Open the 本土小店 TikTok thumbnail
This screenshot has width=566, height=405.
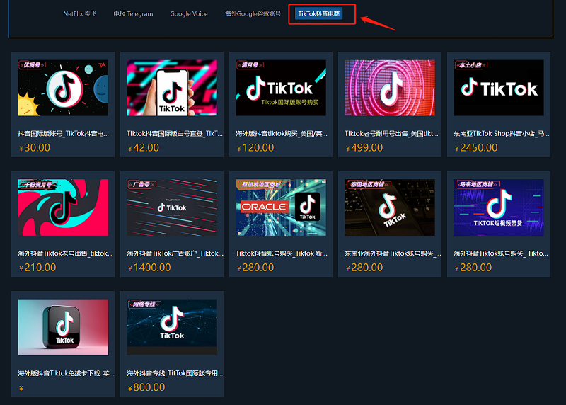(x=499, y=88)
